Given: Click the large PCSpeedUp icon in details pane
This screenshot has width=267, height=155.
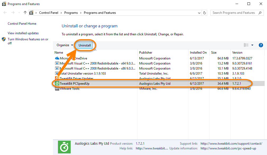Looking at the screenshot, I should [x=64, y=147].
